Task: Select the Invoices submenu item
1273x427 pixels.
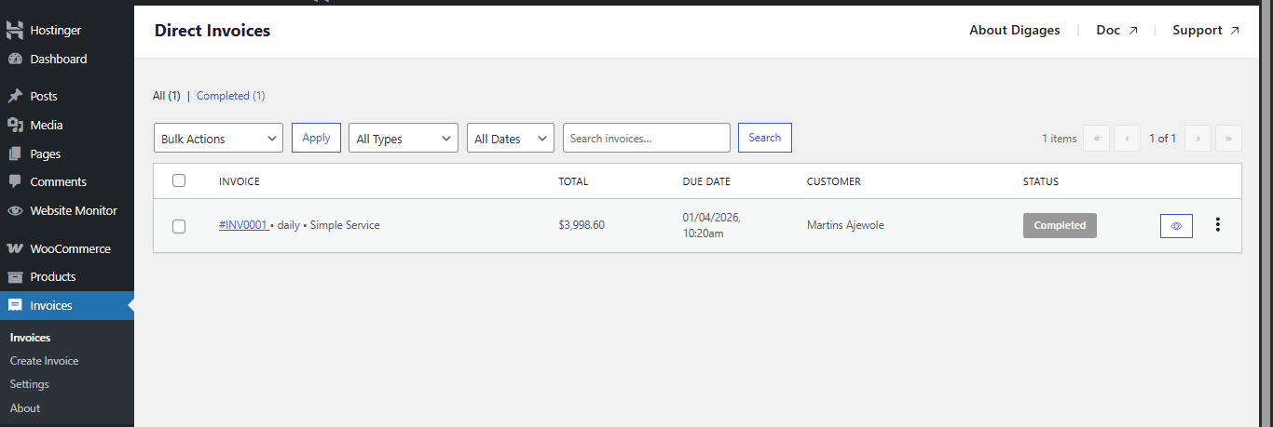Action: [30, 338]
